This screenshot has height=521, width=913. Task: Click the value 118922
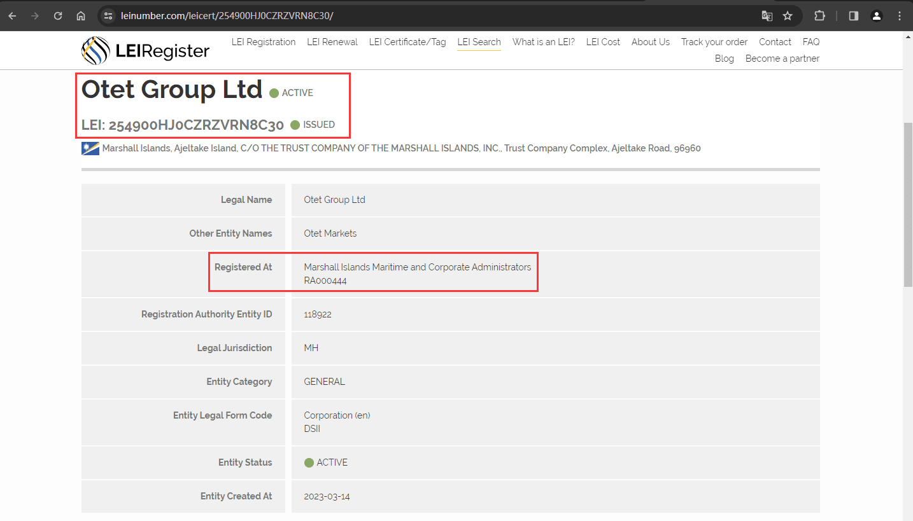tap(318, 314)
